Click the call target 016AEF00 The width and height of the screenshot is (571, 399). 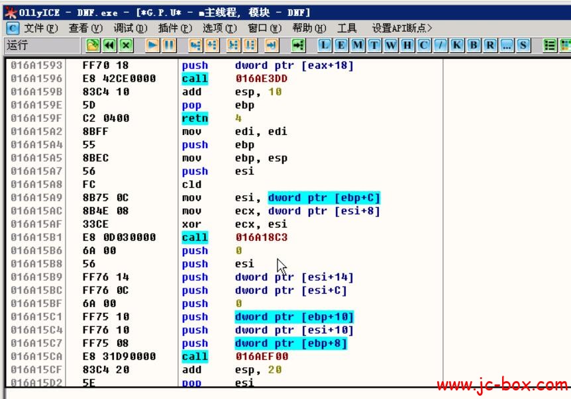(x=262, y=357)
